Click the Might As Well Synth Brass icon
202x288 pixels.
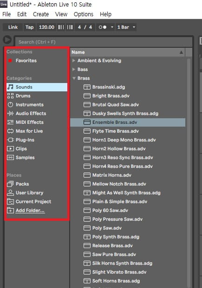click(x=87, y=192)
